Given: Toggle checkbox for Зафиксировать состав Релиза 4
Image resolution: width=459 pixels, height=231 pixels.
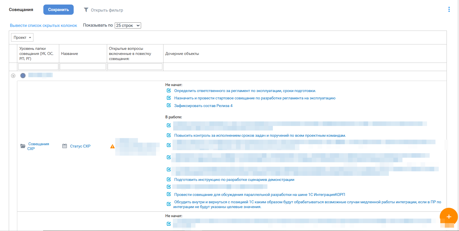Looking at the screenshot, I should (x=169, y=105).
